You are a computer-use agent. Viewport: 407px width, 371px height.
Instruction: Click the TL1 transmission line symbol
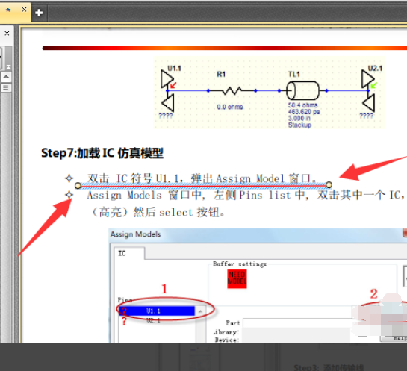point(302,90)
